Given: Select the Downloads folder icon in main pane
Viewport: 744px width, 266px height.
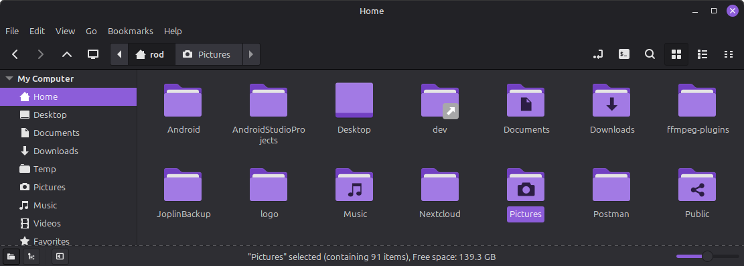Looking at the screenshot, I should tap(611, 101).
